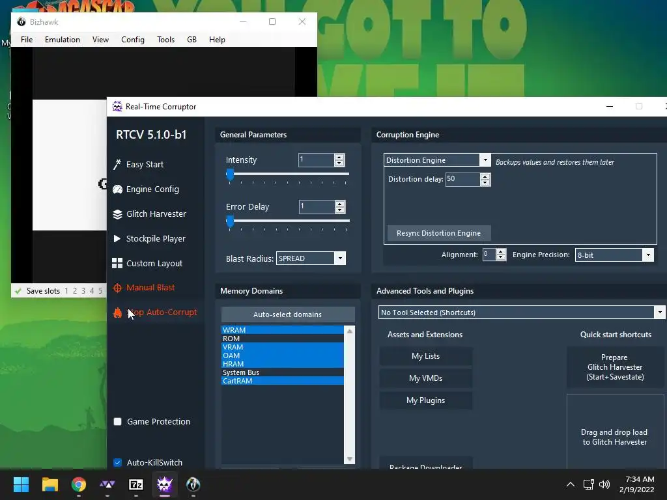Screen dimensions: 667x500
Task: Click the Real-Time Corruptor title bar icon
Action: (117, 106)
